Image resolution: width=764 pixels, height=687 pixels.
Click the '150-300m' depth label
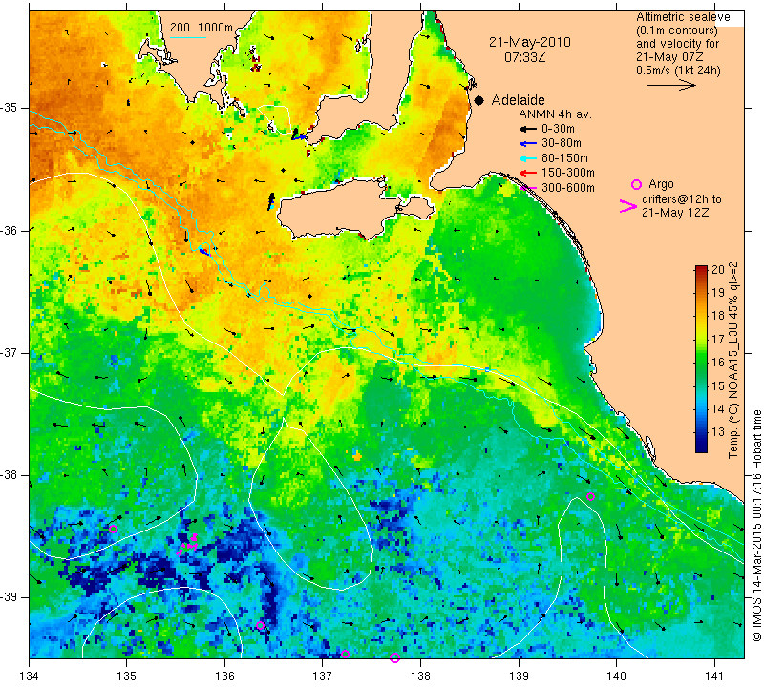click(568, 173)
